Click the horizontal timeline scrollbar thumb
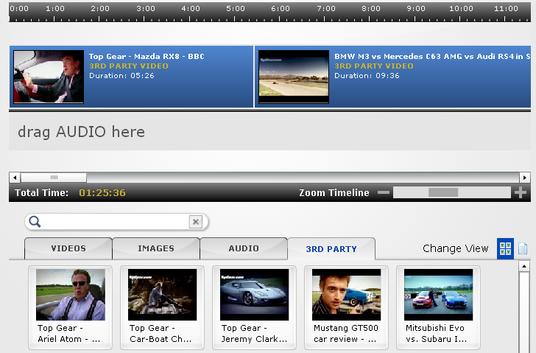Screen dimensions: 536x353 54,178
